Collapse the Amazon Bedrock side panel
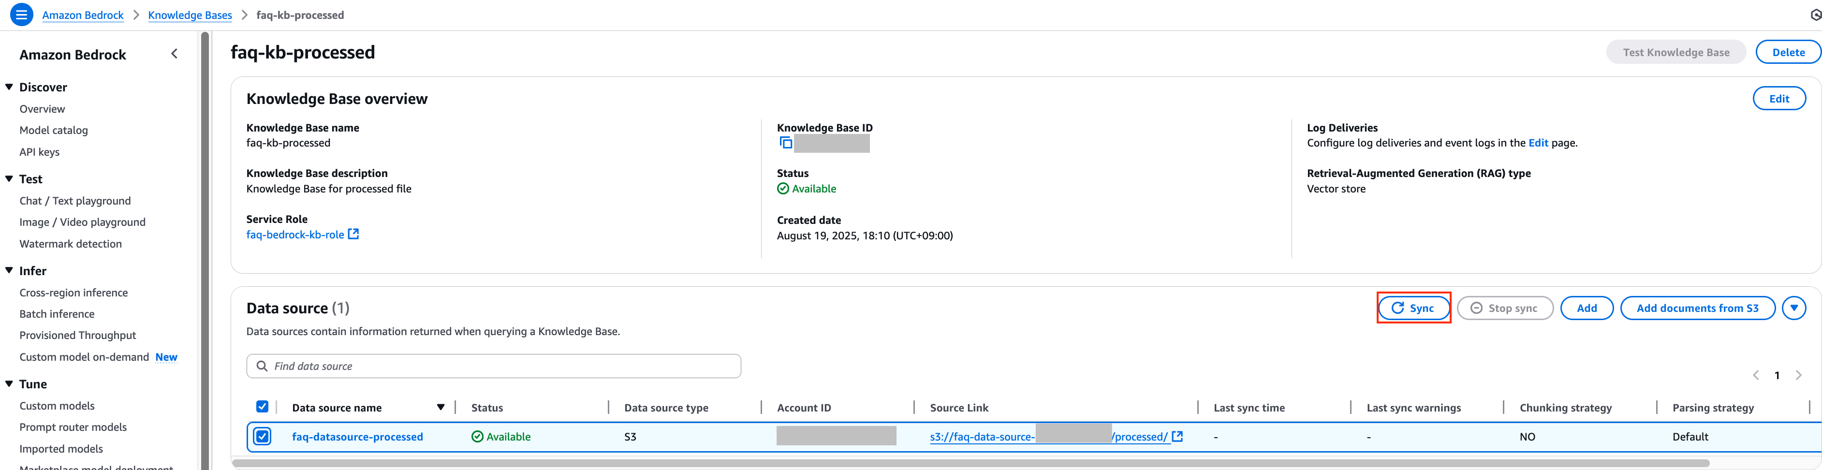This screenshot has width=1822, height=470. 175,54
